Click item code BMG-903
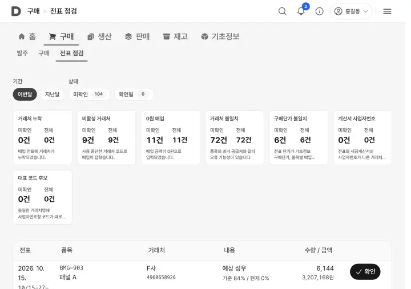 (71, 268)
